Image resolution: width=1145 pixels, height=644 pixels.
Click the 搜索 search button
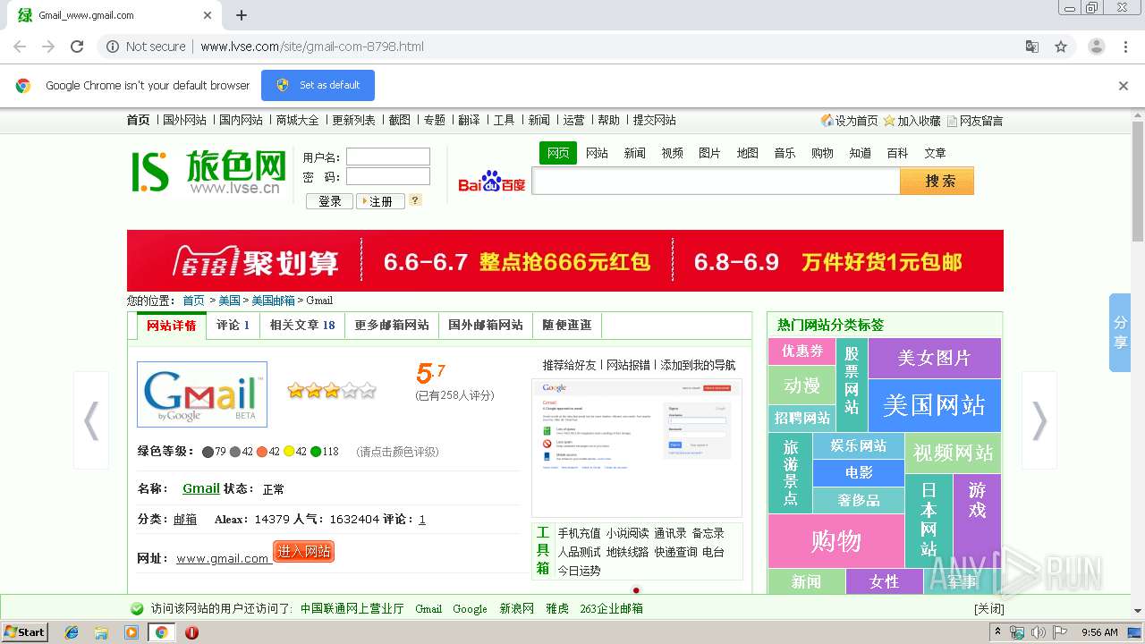(x=937, y=182)
